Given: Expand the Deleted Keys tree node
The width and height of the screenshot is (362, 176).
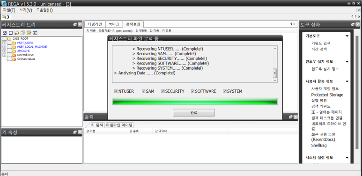Looking at the screenshot, I should pos(4,55).
